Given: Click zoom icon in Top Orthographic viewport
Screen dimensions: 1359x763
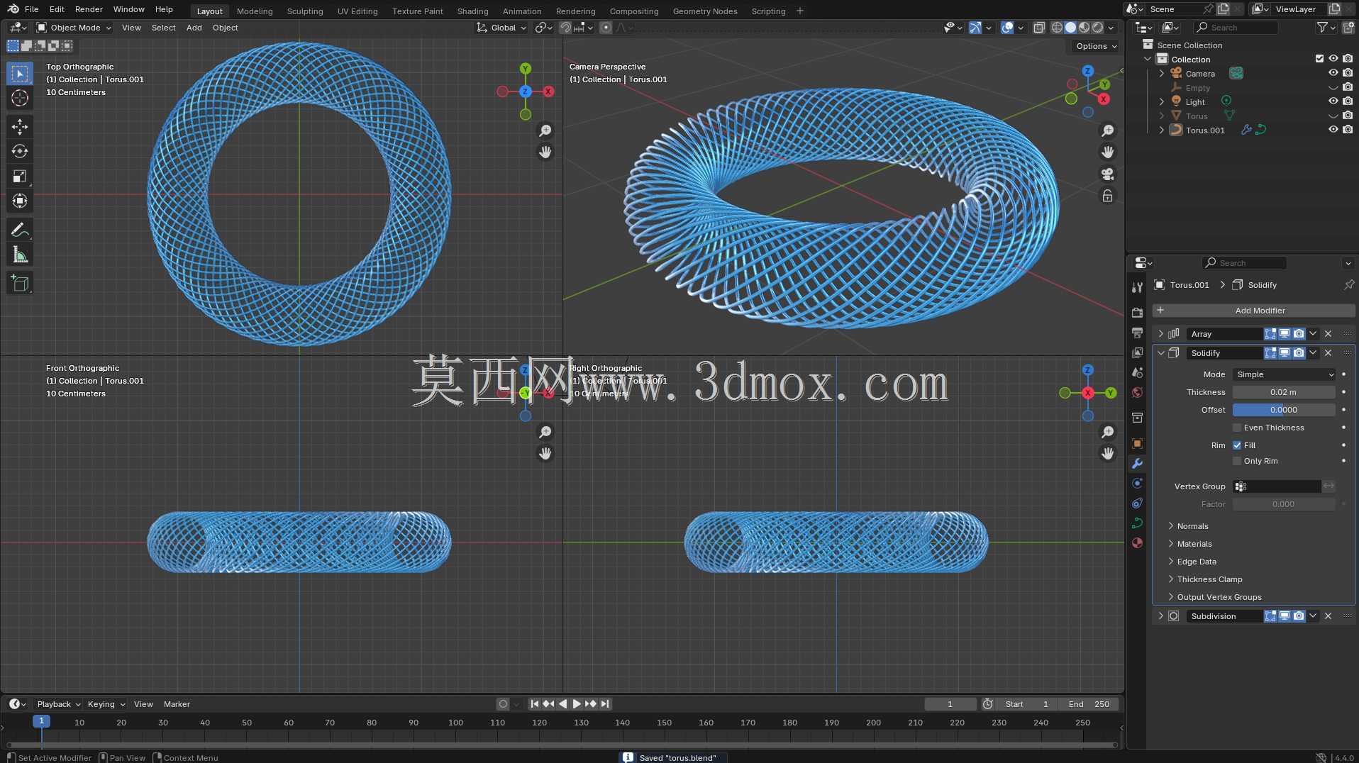Looking at the screenshot, I should [x=545, y=130].
